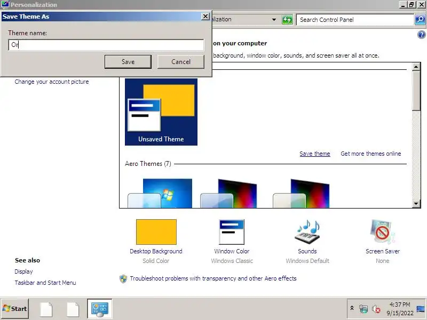Screen dimensions: 427x320
Task: Click the taskbar clock showing 4:37 PM
Action: point(400,309)
